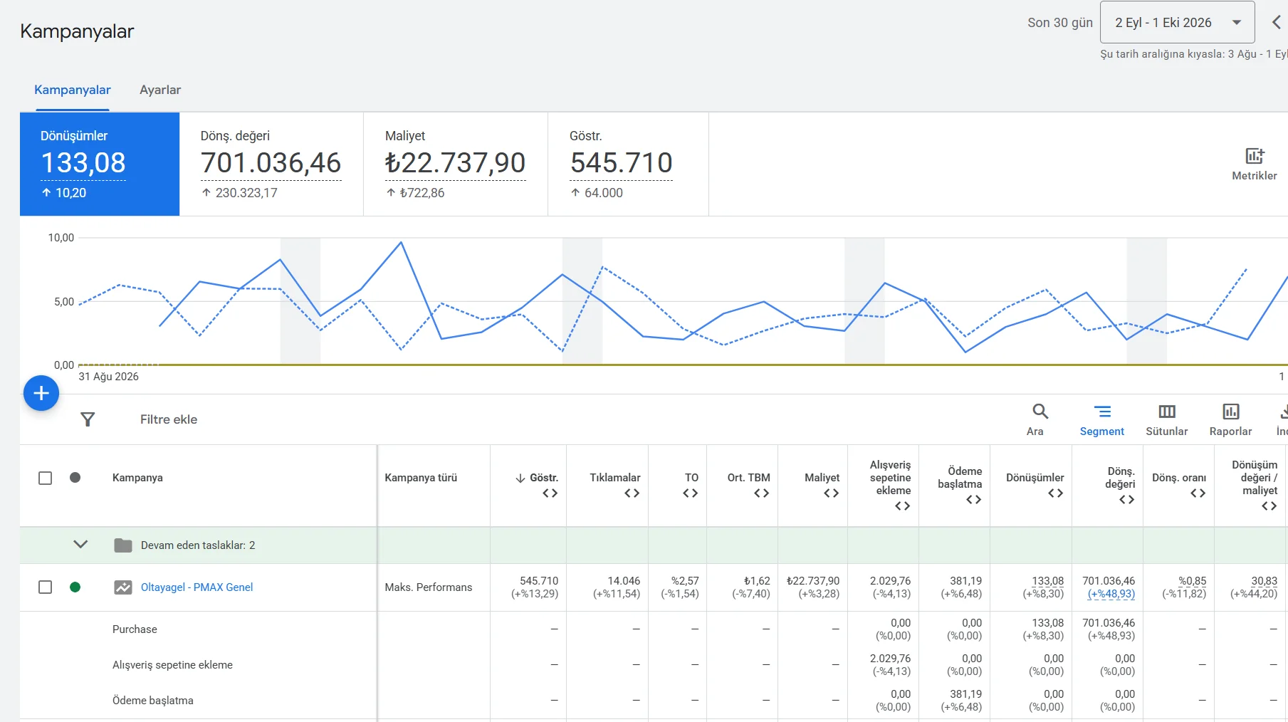Click the status column header dot
1288x722 pixels.
[75, 478]
